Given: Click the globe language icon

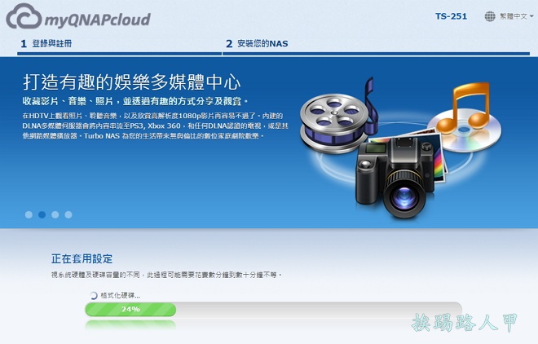Looking at the screenshot, I should pyautogui.click(x=490, y=16).
